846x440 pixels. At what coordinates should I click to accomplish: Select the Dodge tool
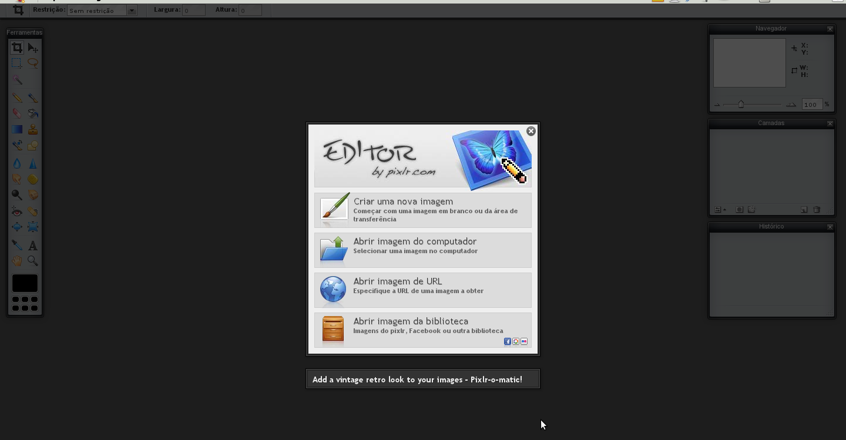coord(17,194)
